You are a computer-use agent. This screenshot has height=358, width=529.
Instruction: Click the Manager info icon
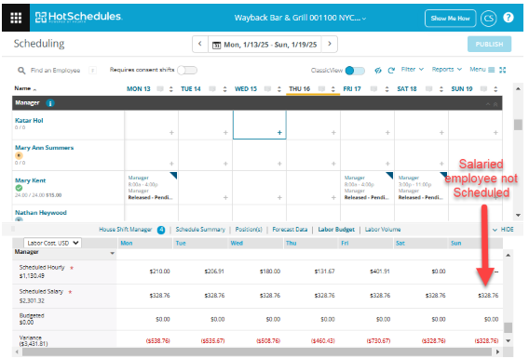coord(50,103)
